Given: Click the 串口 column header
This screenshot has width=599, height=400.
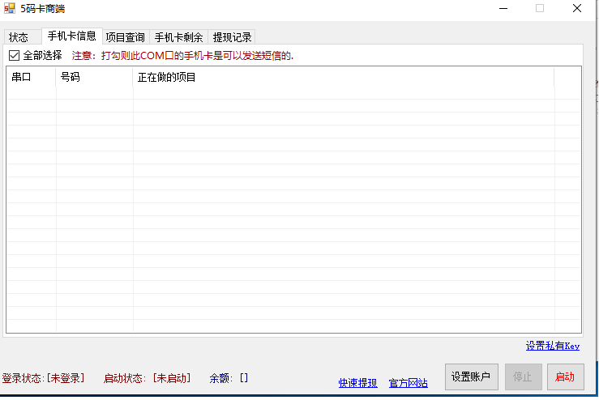Looking at the screenshot, I should [31, 77].
